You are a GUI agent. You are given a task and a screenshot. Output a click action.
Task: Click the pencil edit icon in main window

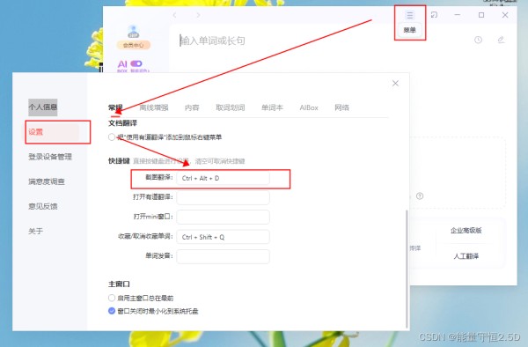click(501, 40)
